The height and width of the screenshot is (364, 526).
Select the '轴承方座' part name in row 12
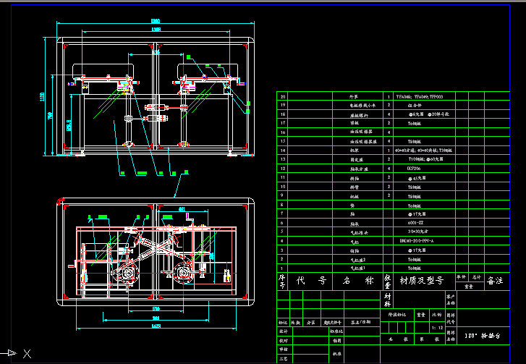point(360,169)
